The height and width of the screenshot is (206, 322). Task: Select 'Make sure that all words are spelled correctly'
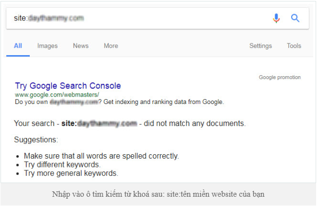pos(101,156)
